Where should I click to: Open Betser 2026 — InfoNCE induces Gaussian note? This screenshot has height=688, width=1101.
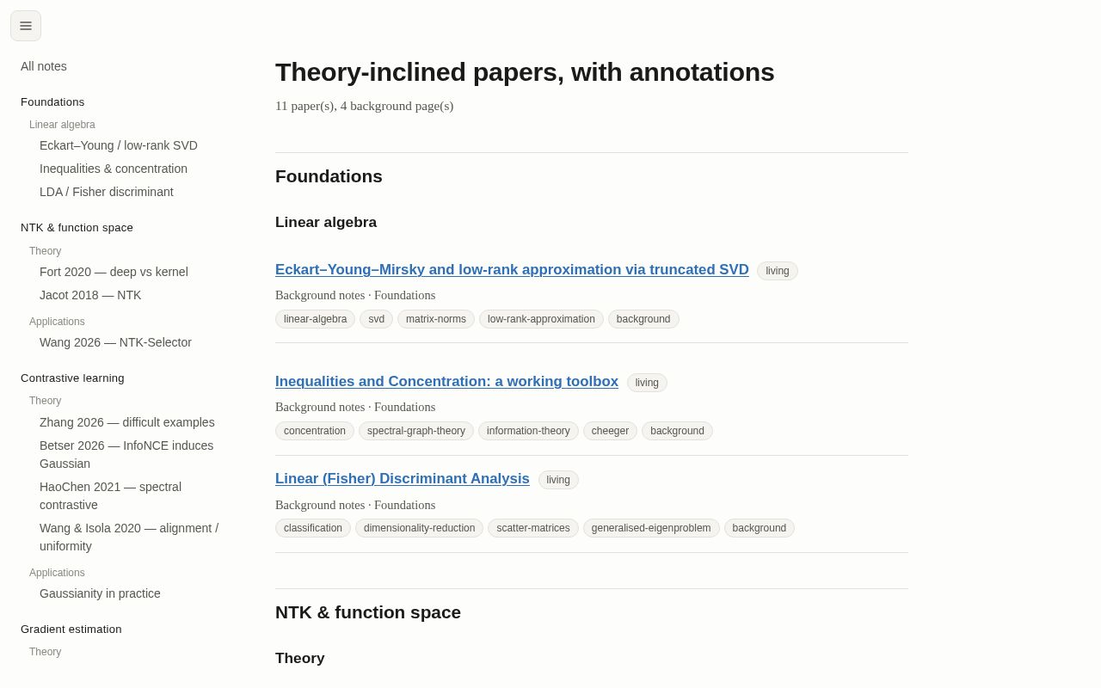click(126, 455)
